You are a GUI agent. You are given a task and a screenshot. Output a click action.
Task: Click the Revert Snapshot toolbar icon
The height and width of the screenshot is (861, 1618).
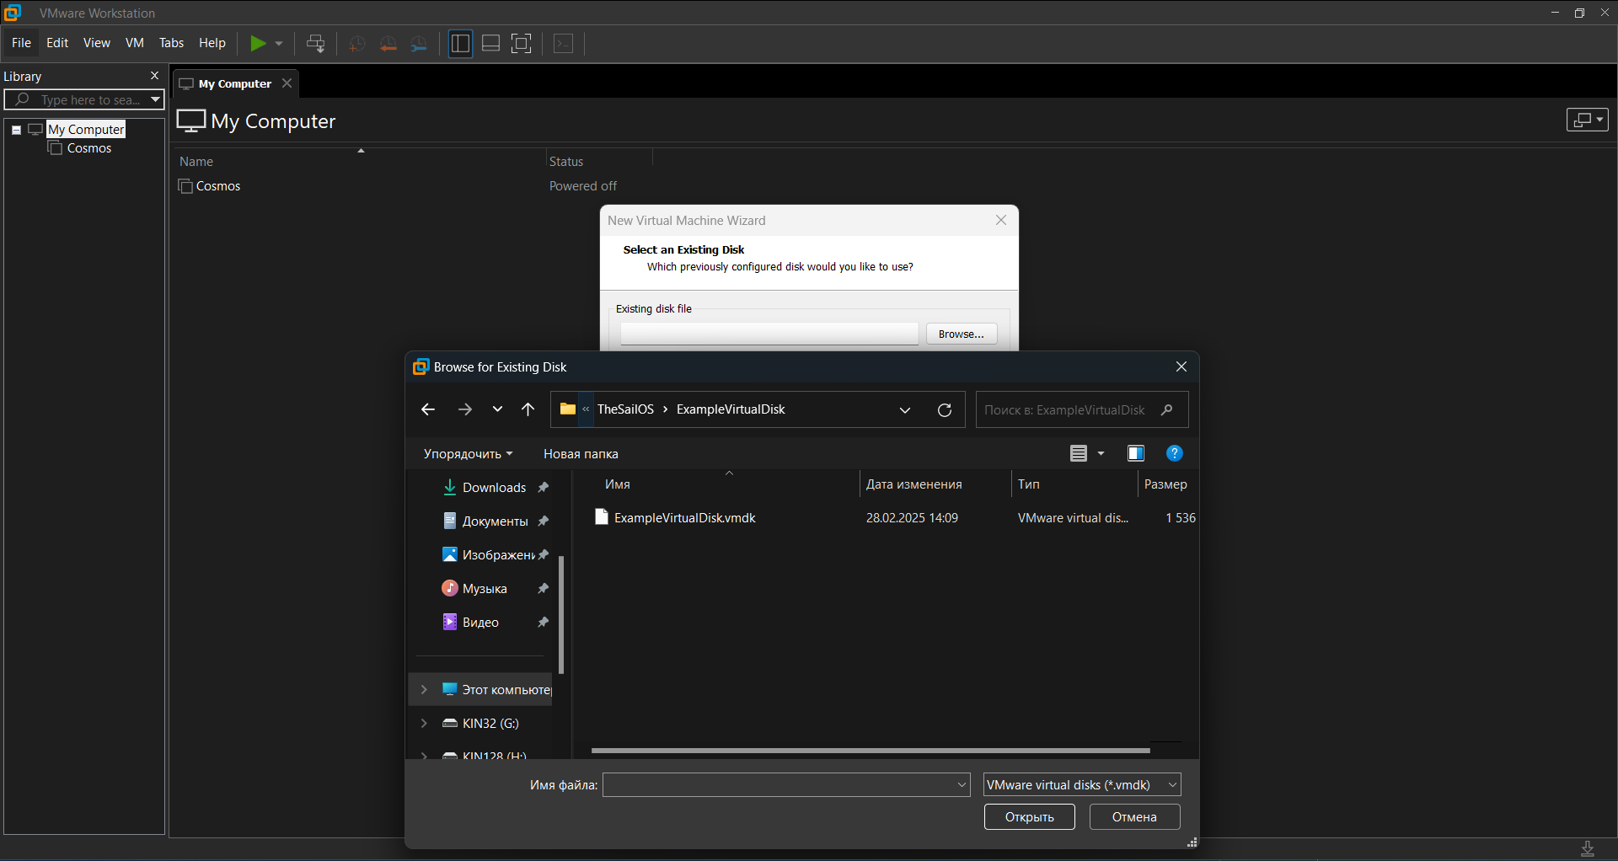(388, 44)
